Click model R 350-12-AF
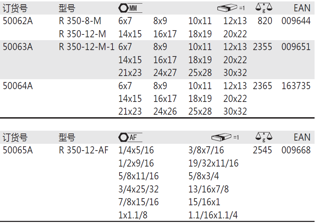This screenshot has height=223, width=316. pos(84,150)
